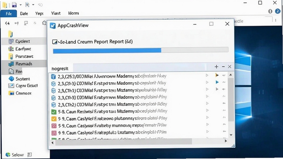283x159 pixels.
Task: Expand outline triangle on Caam Caslyctel row
Action: click(x=207, y=118)
